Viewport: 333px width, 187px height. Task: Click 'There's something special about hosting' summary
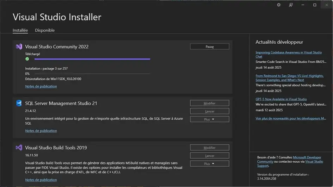click(x=290, y=85)
